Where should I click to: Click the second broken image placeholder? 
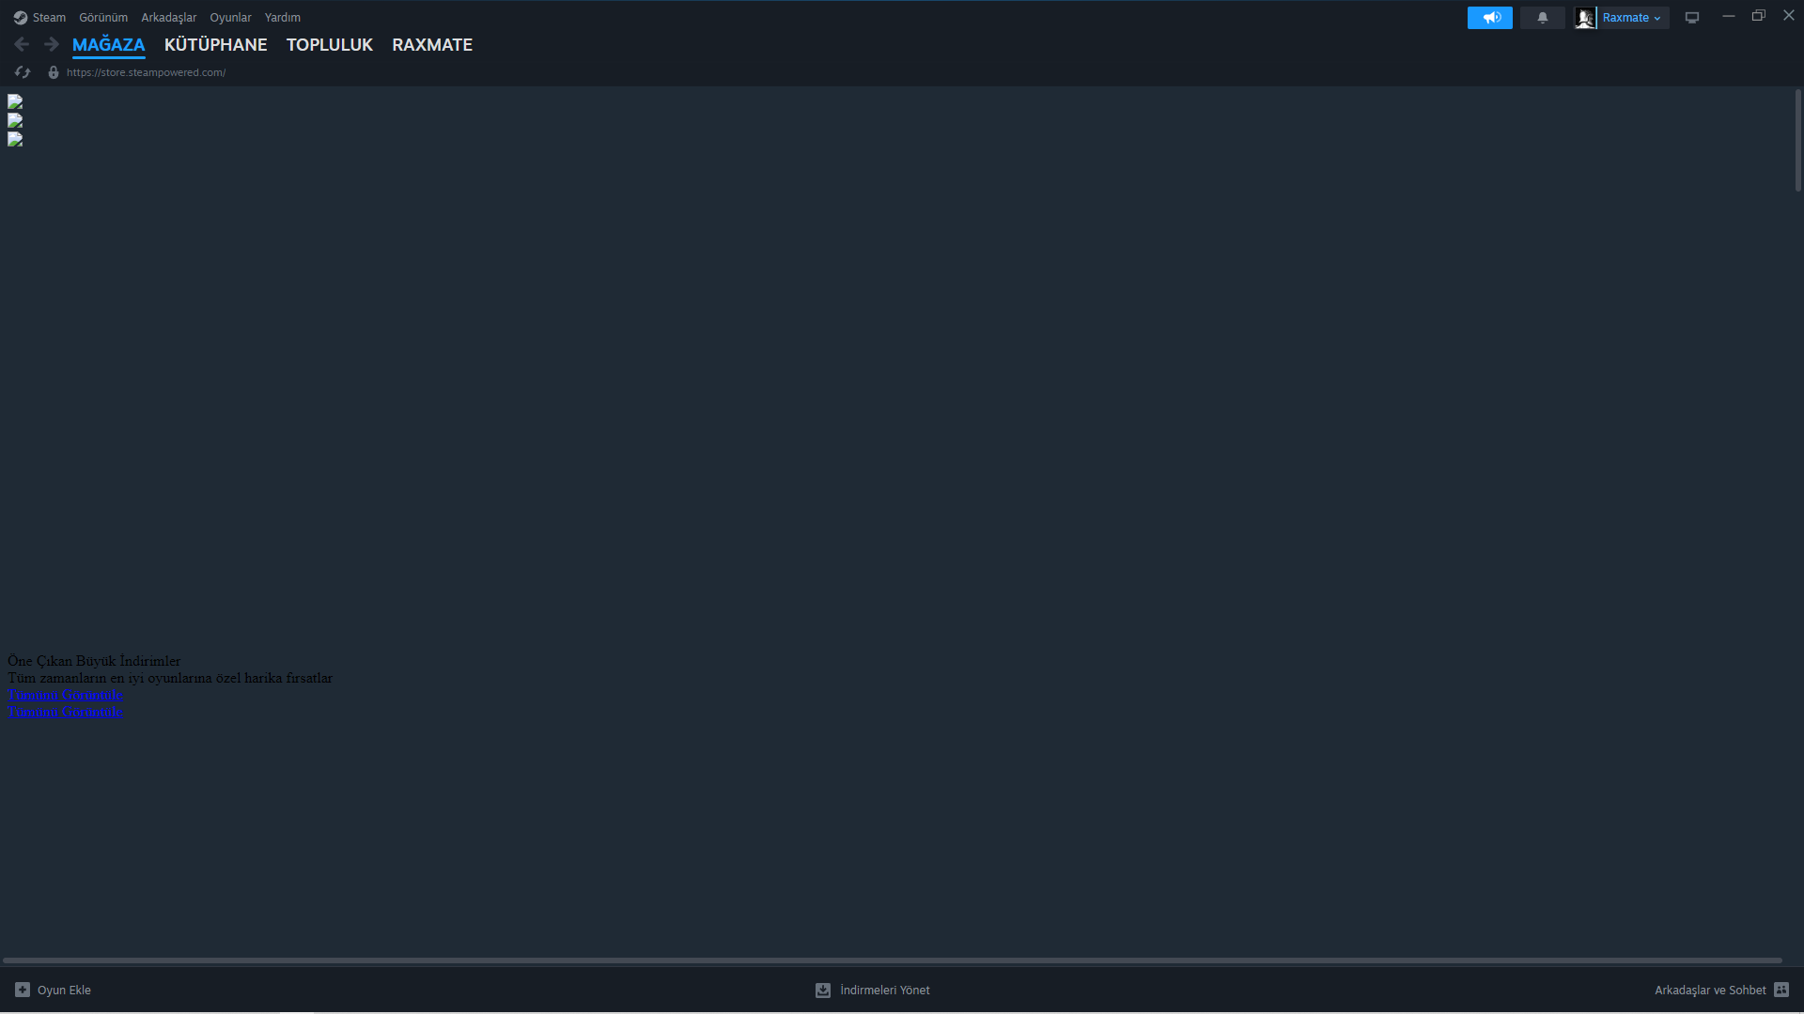[15, 121]
